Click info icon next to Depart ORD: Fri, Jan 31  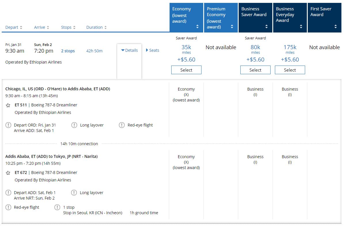pyautogui.click(x=8, y=125)
